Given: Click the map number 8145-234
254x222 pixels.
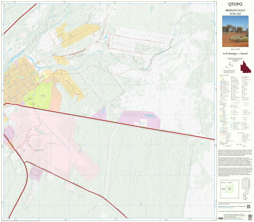Looking at the screenshot, I should (x=235, y=14).
